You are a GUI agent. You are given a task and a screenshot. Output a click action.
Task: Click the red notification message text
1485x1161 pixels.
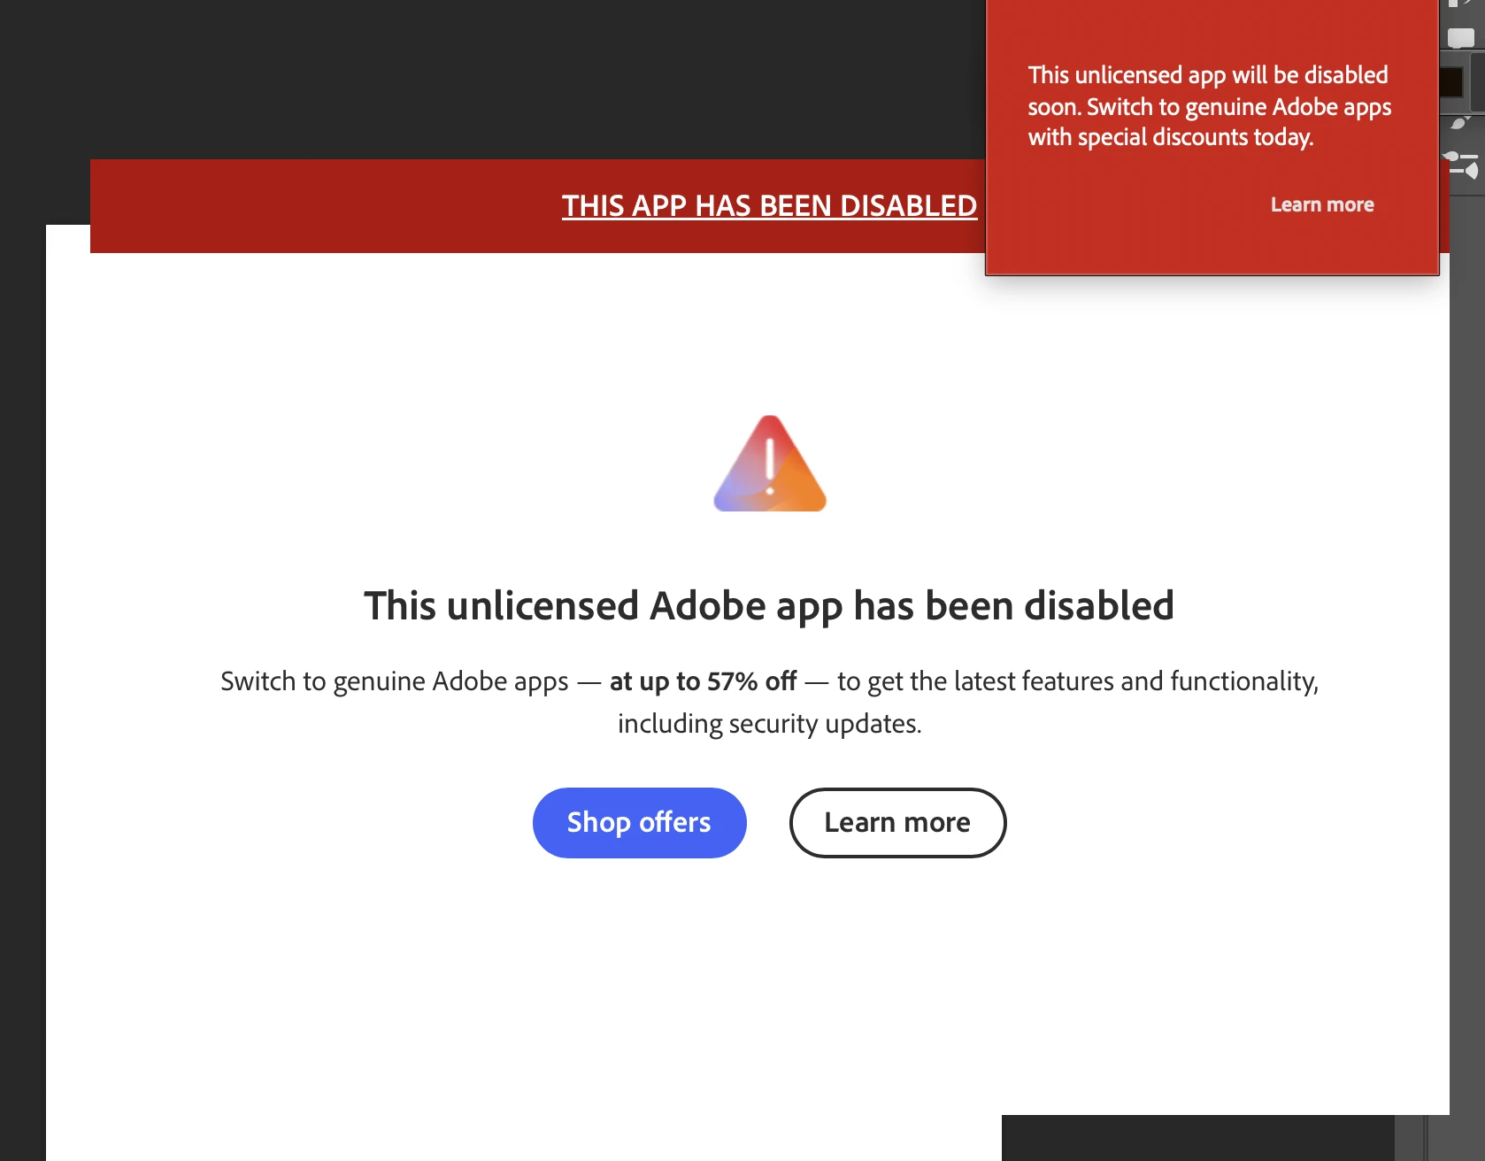(1209, 106)
